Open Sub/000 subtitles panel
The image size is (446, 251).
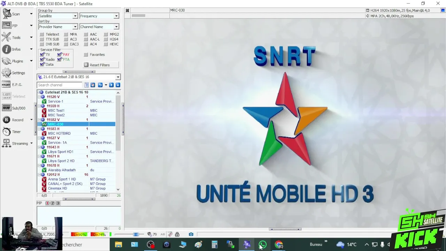pos(7,108)
